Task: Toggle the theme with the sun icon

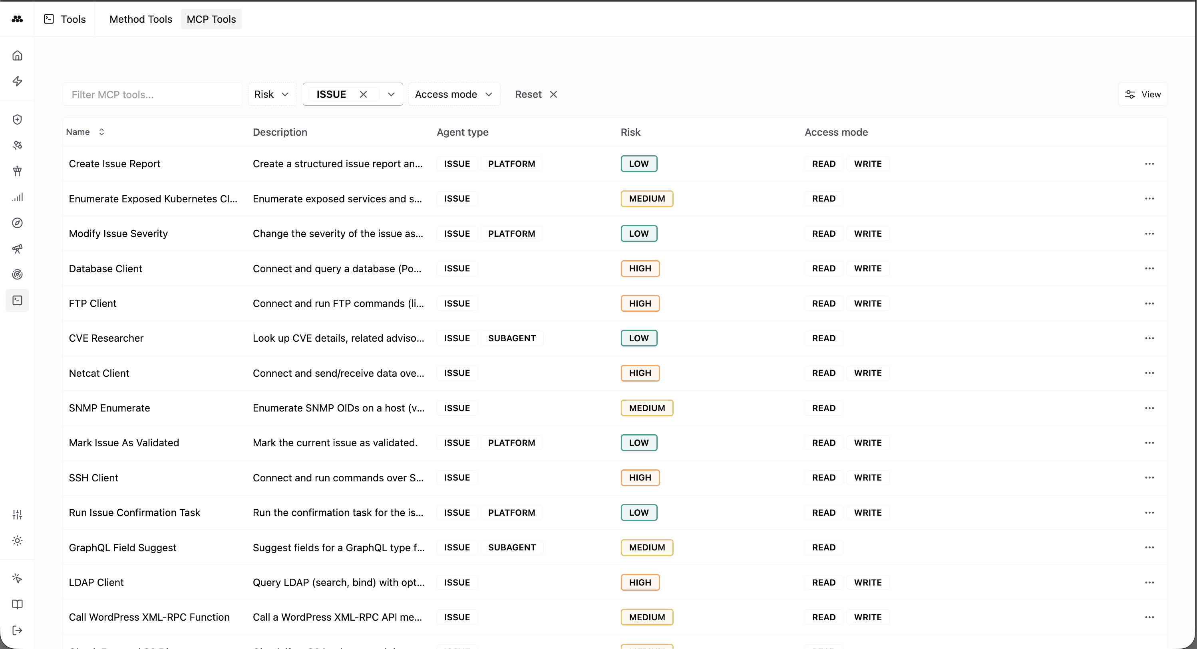Action: click(17, 540)
